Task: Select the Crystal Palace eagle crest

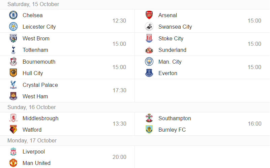Action: click(x=13, y=85)
